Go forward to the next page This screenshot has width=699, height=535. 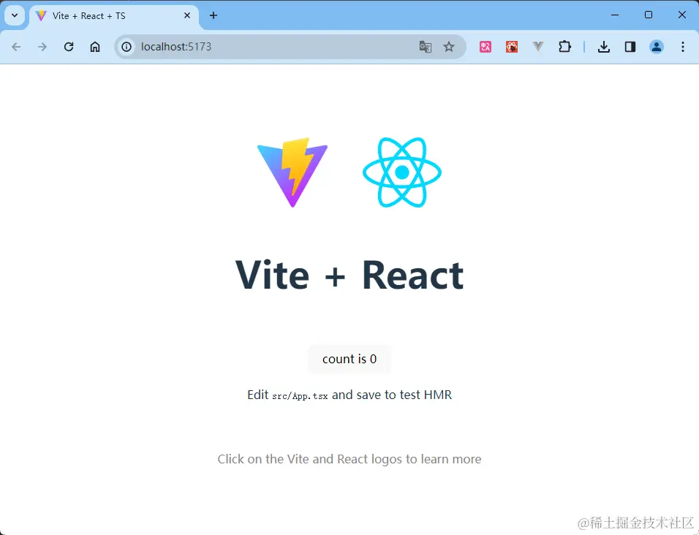coord(42,47)
